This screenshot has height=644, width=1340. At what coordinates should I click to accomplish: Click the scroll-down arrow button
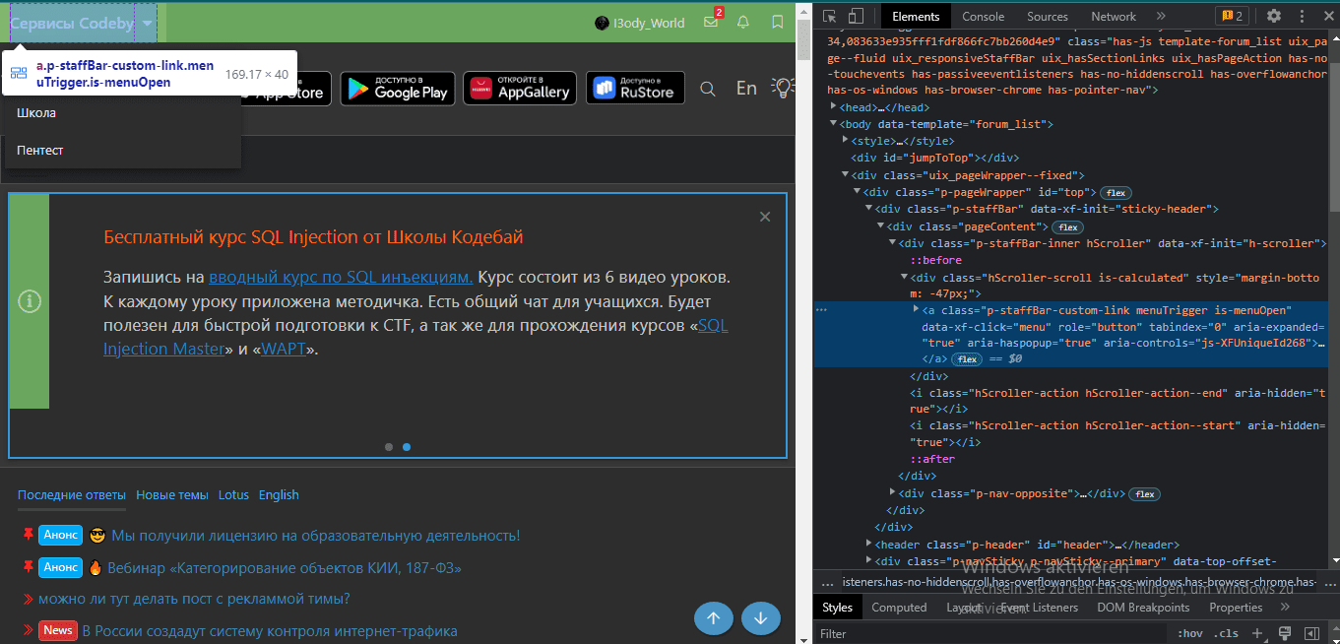click(x=761, y=618)
